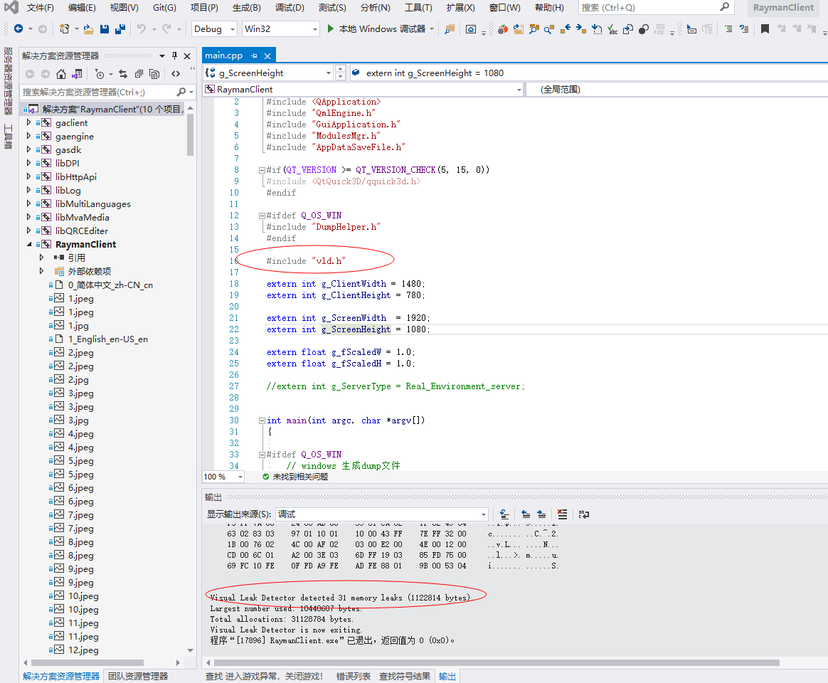Click the tomato Visual Assist options icon

(x=503, y=28)
